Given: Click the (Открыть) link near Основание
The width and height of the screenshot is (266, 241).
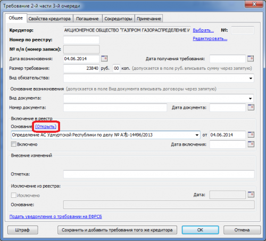Looking at the screenshot, I should click(46, 126).
